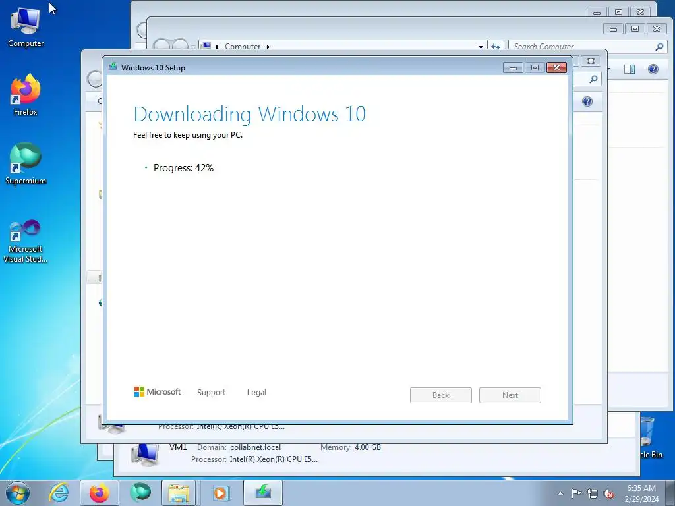Click the Microsoft logo in Setup
The width and height of the screenshot is (675, 506).
click(158, 391)
